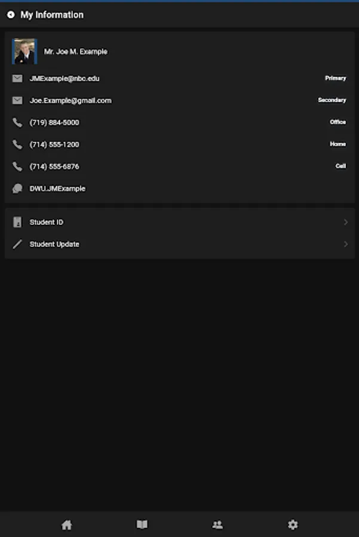Select the Student Update row label
Viewport: 359px width, 537px height.
click(54, 244)
